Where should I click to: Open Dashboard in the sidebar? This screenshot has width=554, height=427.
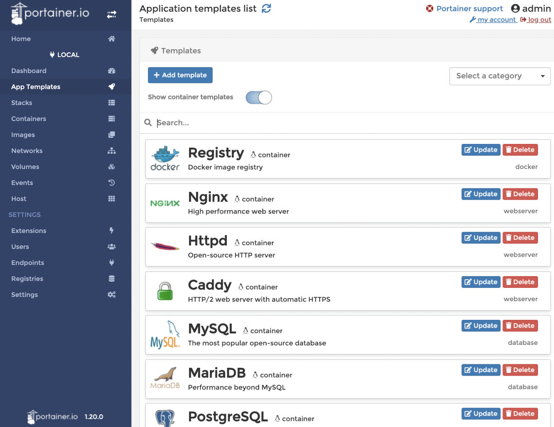29,71
